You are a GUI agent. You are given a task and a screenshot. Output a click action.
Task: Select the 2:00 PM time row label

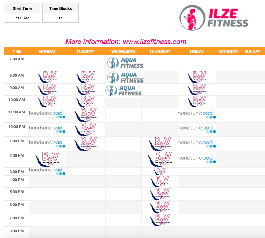17,155
